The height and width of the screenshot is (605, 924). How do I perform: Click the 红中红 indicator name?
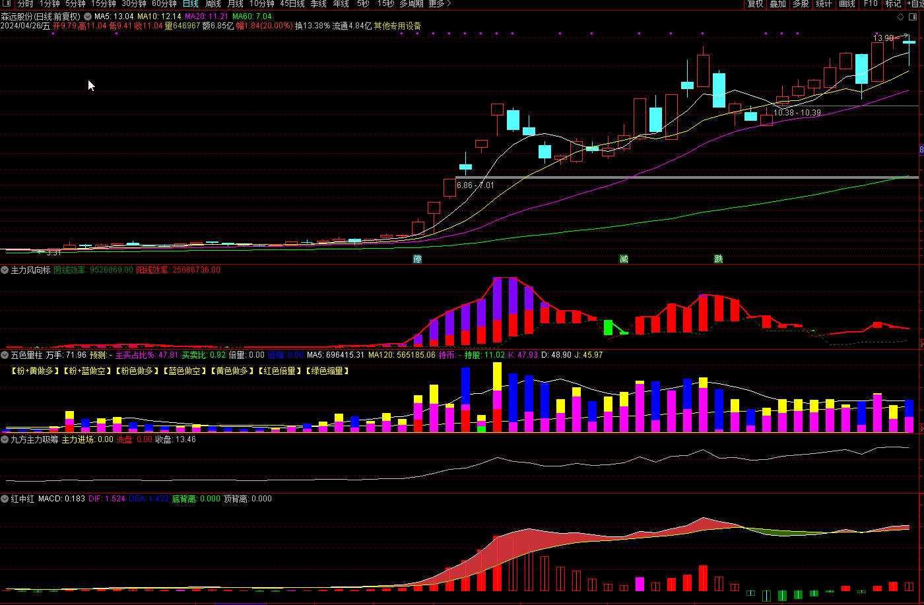(22, 499)
